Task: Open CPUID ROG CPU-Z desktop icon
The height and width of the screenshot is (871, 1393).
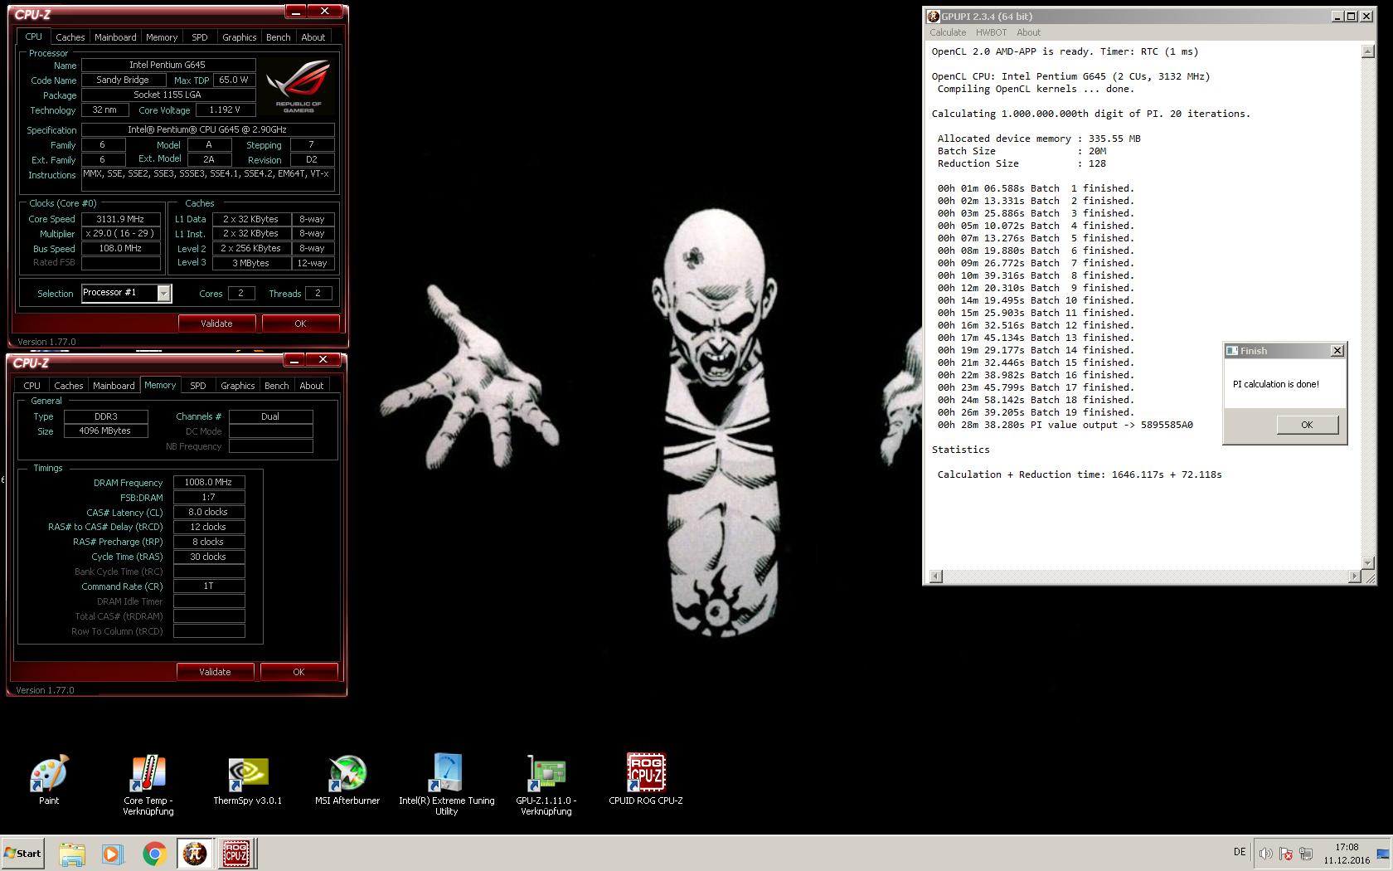Action: coord(646,780)
